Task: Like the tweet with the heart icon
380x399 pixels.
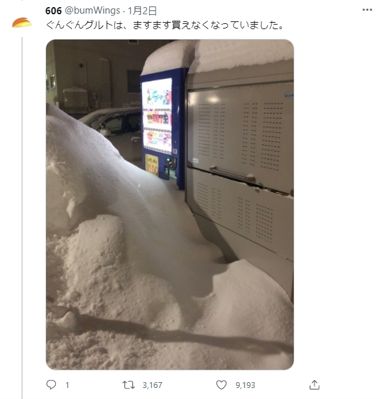Action: (x=221, y=385)
